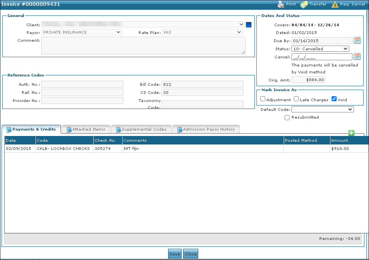Click the green add payment plus icon
The height and width of the screenshot is (260, 369).
pos(351,133)
